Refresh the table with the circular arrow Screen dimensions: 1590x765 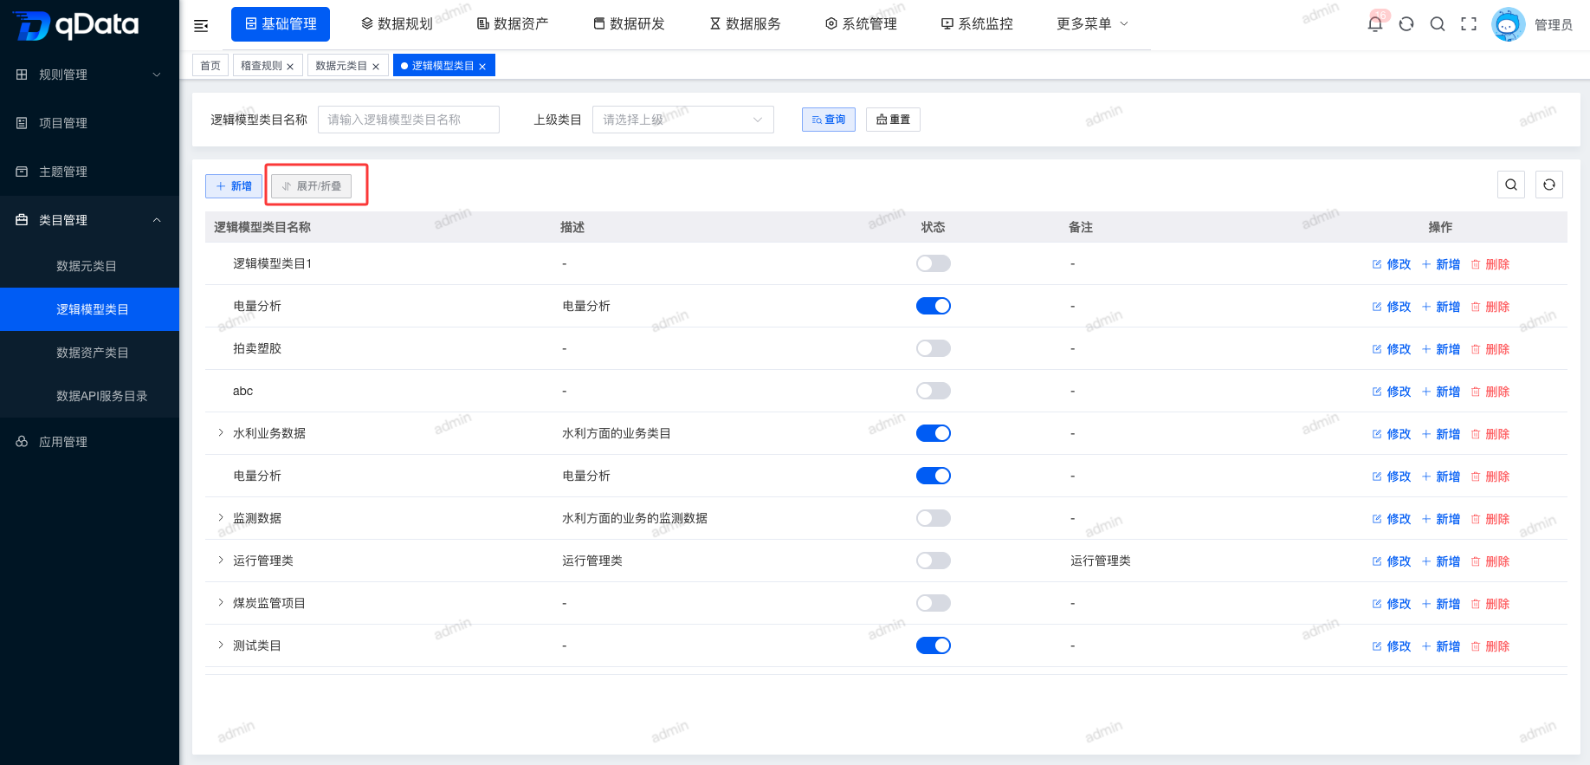click(x=1549, y=185)
